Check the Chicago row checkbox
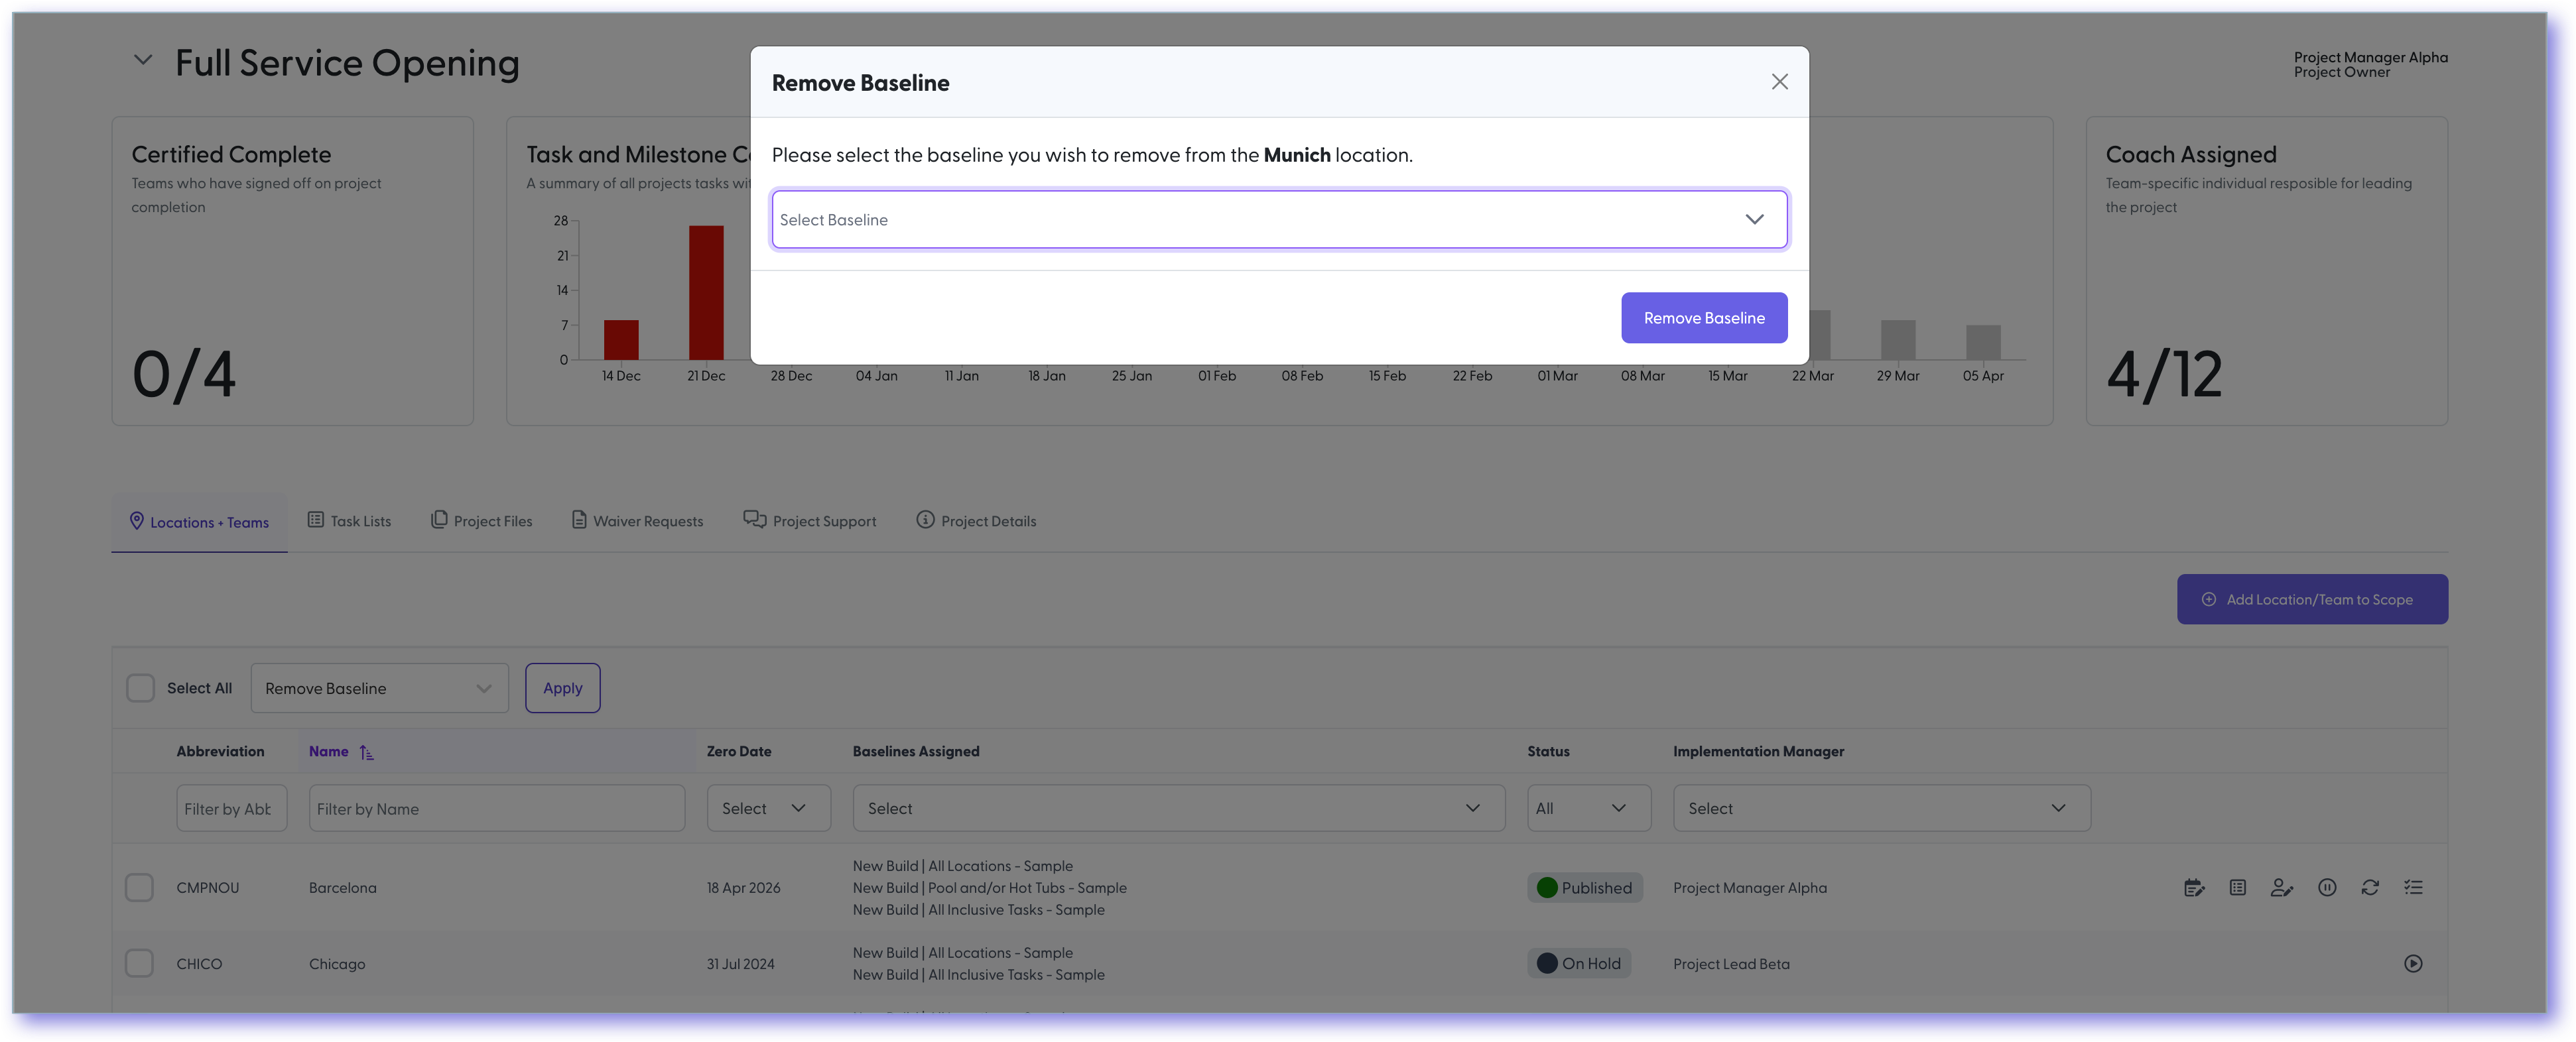The height and width of the screenshot is (1042, 2576). [x=139, y=964]
